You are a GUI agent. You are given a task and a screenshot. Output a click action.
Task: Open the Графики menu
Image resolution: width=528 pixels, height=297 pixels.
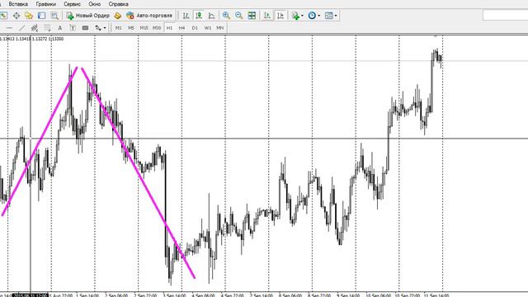pos(46,4)
